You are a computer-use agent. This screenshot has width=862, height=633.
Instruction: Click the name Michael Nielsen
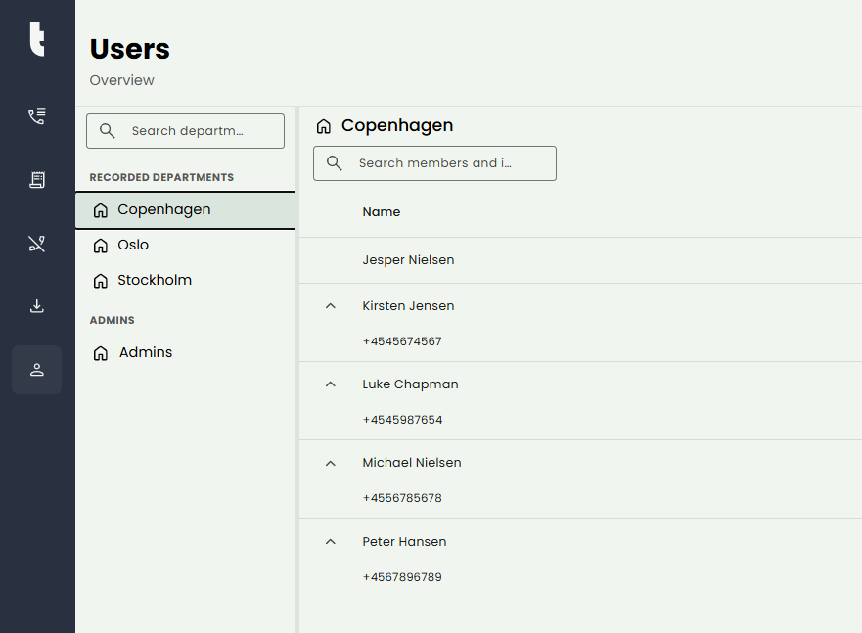point(412,463)
